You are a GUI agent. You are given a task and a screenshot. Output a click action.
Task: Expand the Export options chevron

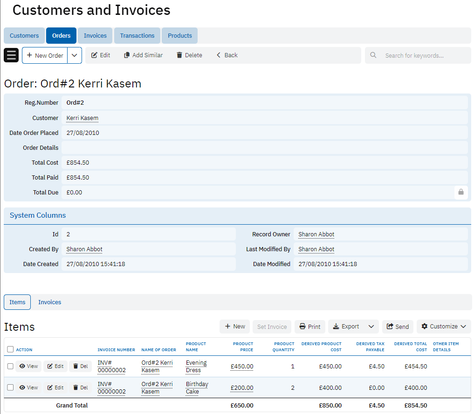[x=371, y=327]
